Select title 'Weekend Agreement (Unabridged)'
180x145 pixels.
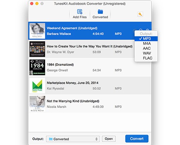click(72, 28)
